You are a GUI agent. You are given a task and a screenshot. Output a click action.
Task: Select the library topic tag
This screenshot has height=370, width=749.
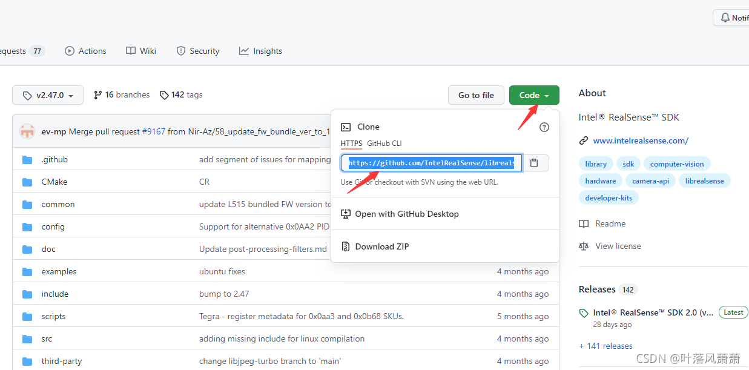point(596,164)
